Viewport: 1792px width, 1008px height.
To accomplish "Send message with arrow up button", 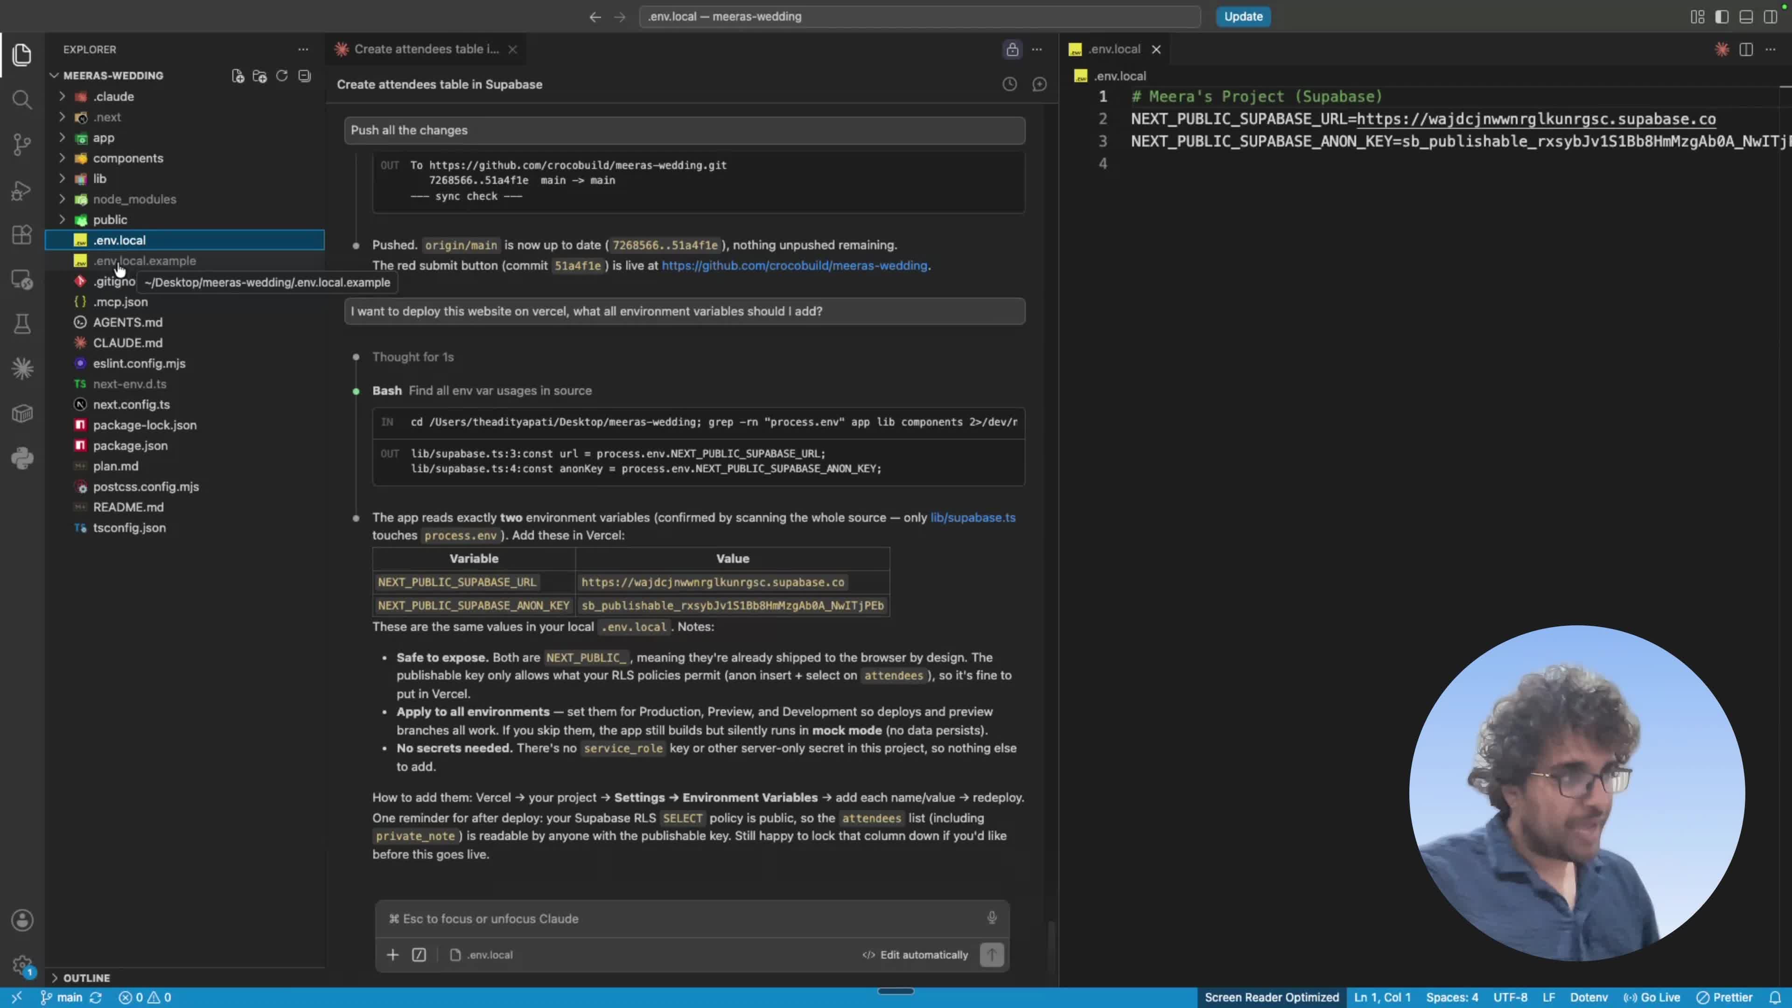I will click(x=991, y=954).
